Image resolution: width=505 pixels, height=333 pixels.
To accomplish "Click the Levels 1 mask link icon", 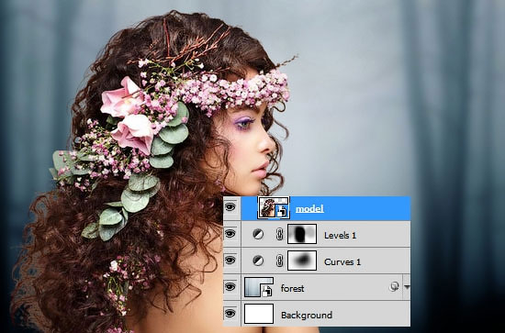I will coord(279,234).
